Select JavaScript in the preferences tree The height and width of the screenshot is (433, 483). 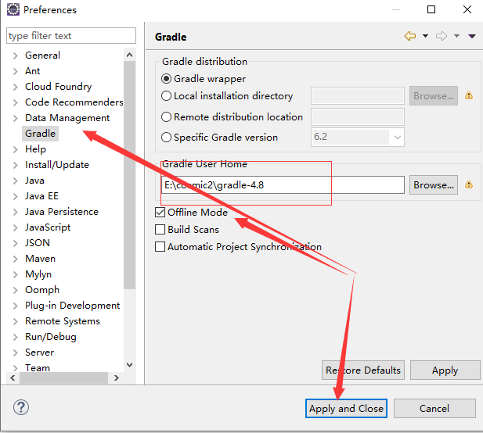click(48, 227)
